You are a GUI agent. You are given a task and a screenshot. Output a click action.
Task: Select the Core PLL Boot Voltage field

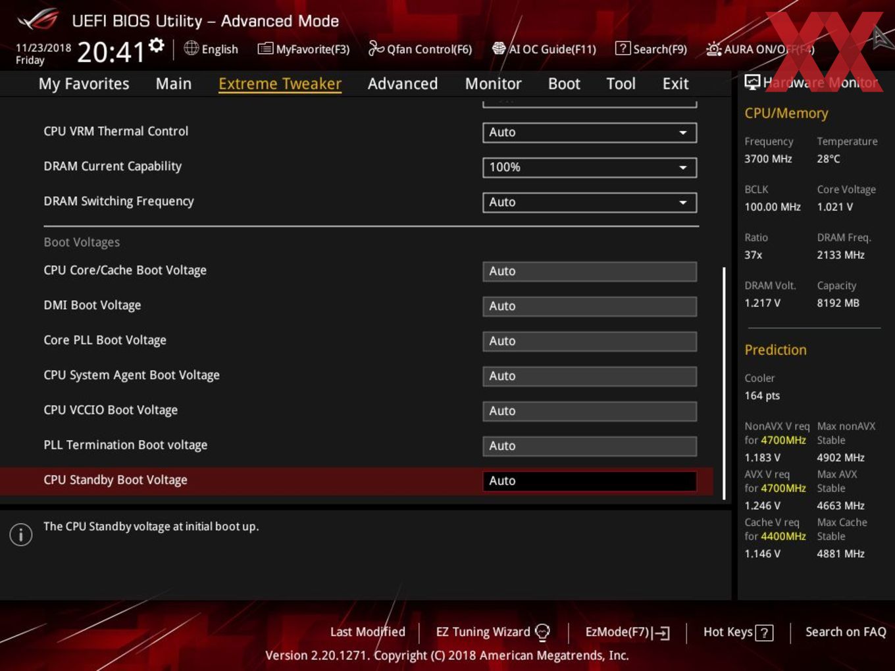pos(590,341)
